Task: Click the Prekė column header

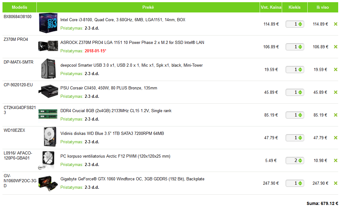Action: click(x=148, y=7)
